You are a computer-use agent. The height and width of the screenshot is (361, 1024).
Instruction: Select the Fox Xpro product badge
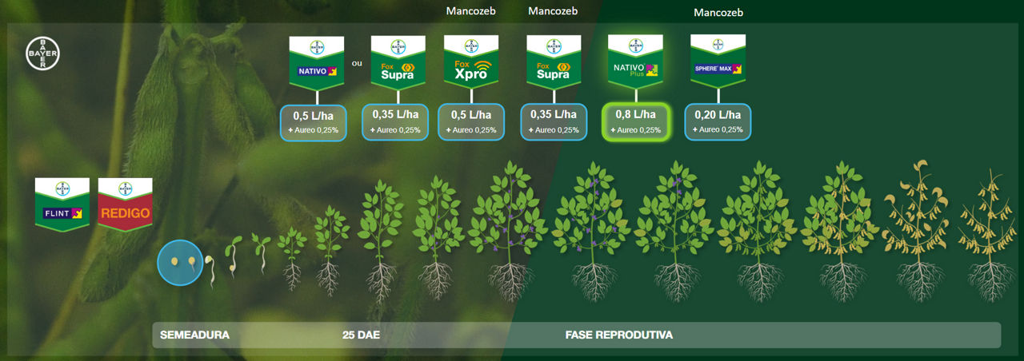tap(471, 62)
